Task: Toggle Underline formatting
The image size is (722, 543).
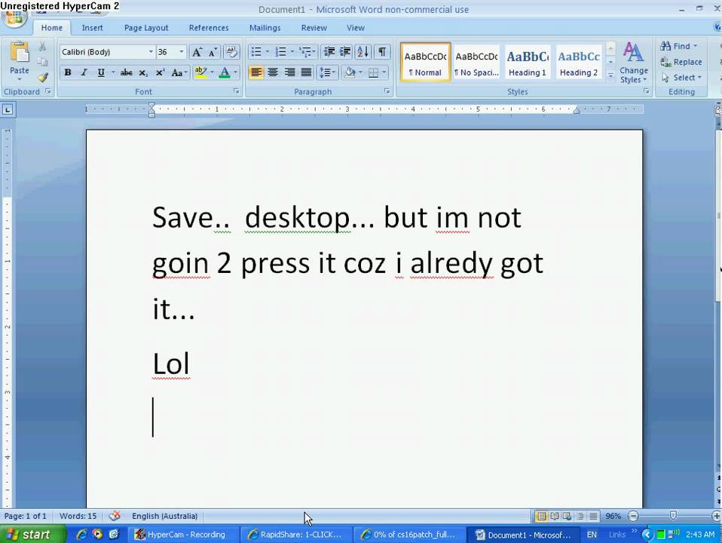Action: click(101, 73)
